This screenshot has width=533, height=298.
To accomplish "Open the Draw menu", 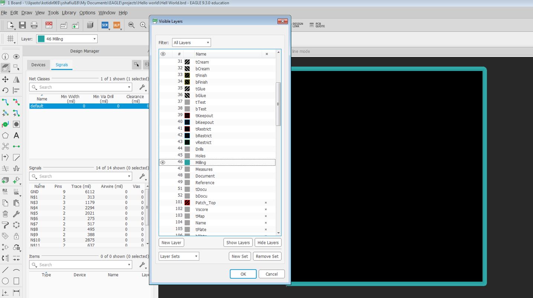I will 27,13.
